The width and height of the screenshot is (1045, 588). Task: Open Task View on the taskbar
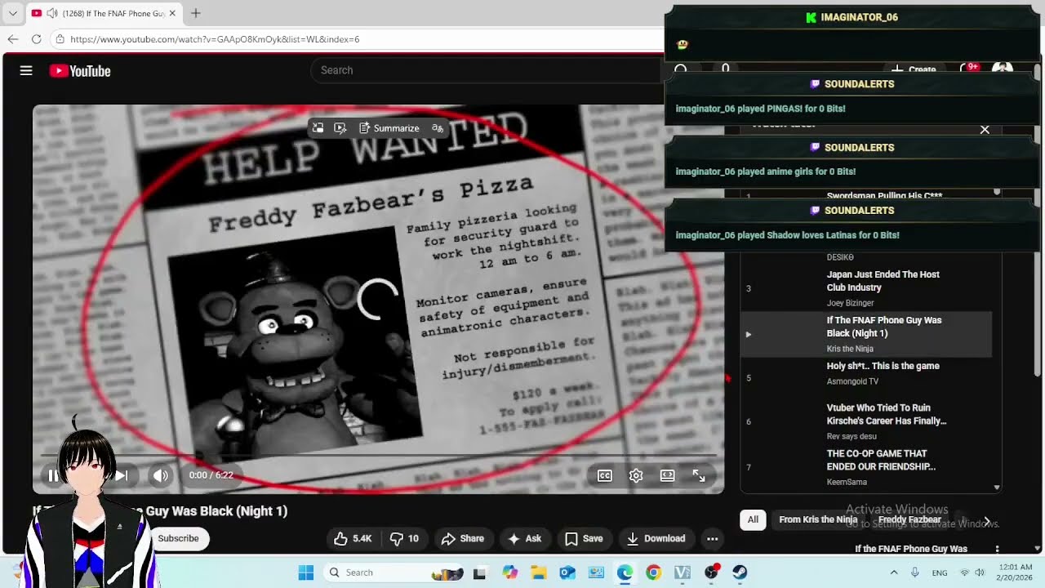click(479, 572)
